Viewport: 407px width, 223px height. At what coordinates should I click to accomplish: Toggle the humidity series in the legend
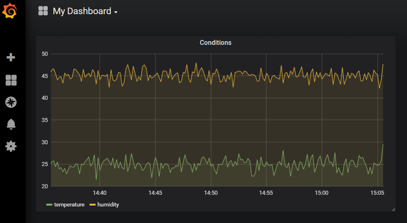tap(108, 205)
